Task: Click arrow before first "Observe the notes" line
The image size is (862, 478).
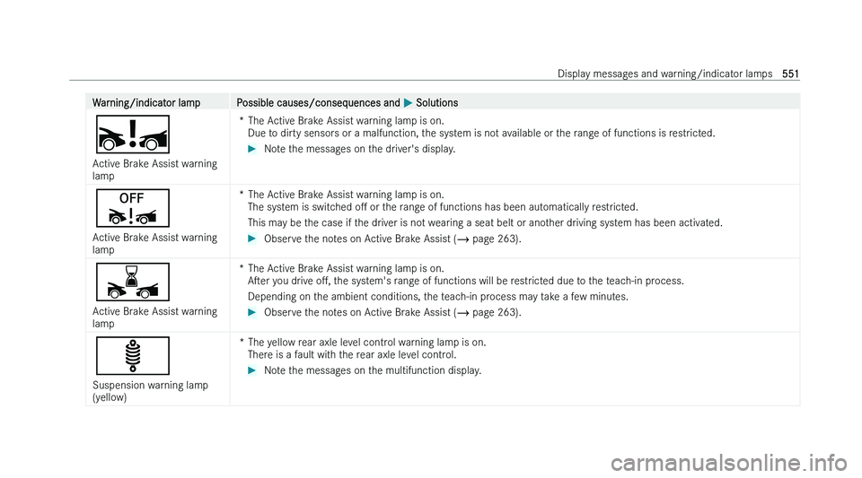Action: 252,239
